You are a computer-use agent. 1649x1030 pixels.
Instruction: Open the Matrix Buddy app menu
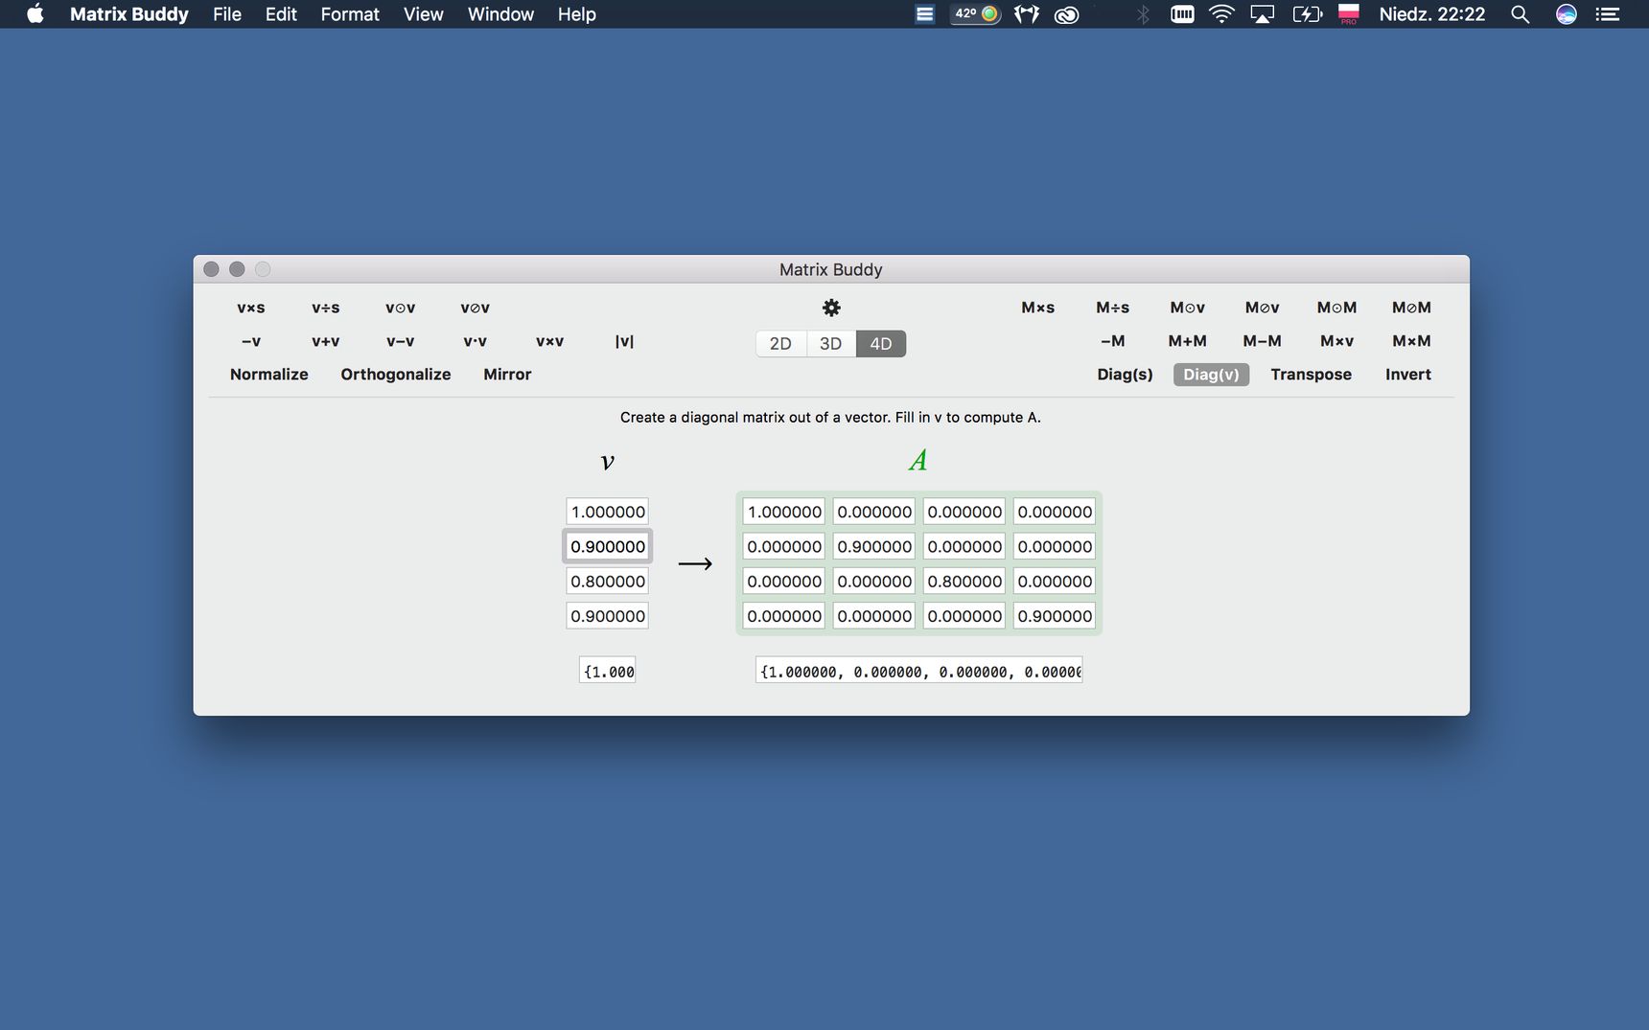pos(128,13)
